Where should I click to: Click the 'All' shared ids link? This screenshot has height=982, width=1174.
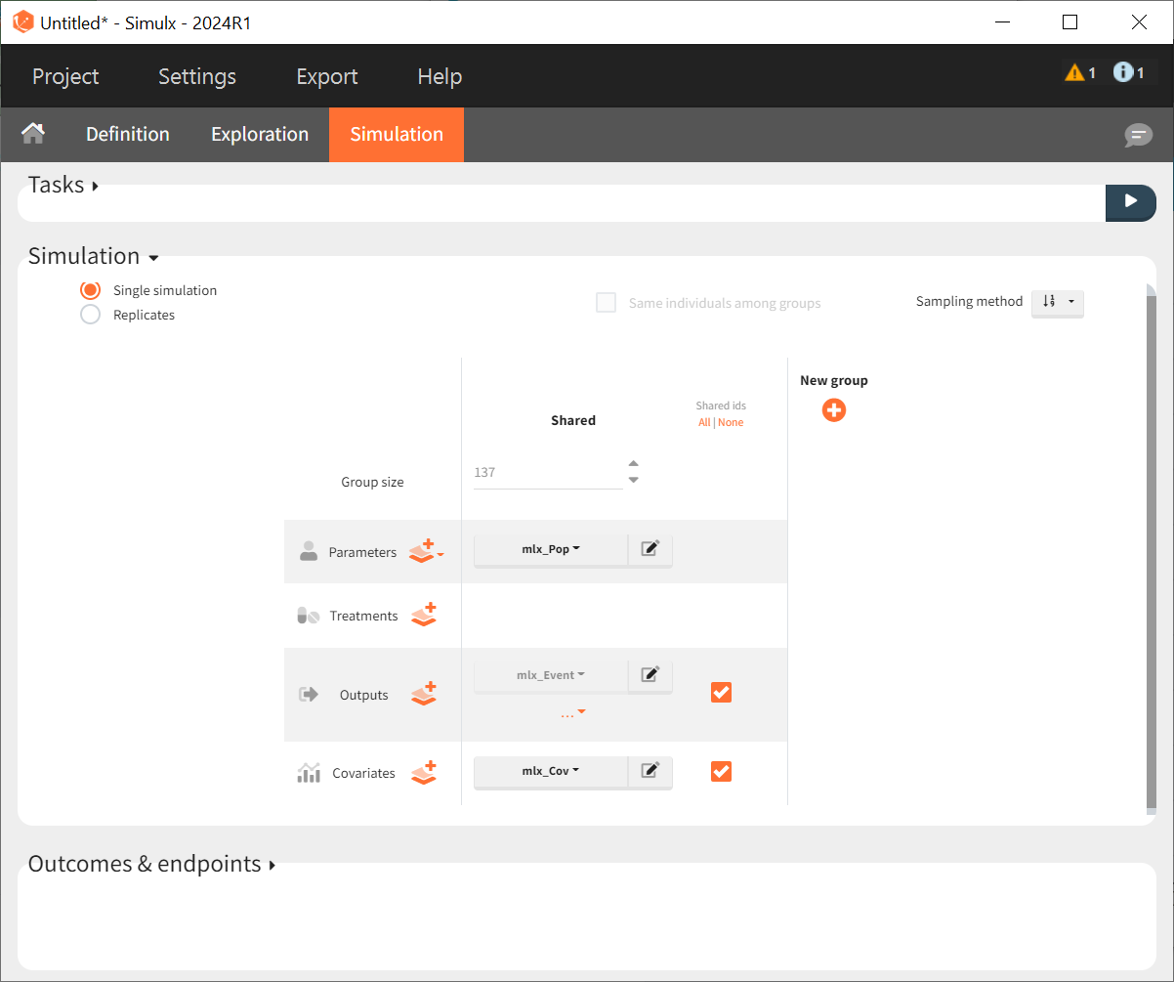coord(703,423)
